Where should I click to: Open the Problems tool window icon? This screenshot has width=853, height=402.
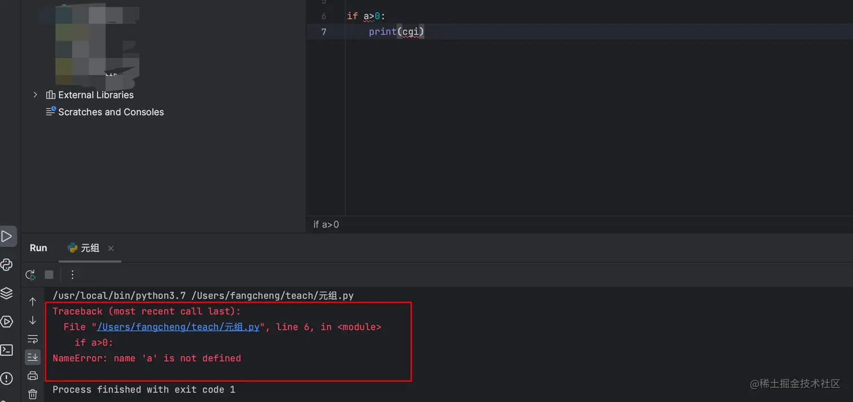[x=7, y=378]
